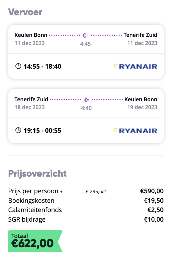The width and height of the screenshot is (175, 270).
Task: Click the 4:45 flight duration label
Action: click(x=85, y=44)
